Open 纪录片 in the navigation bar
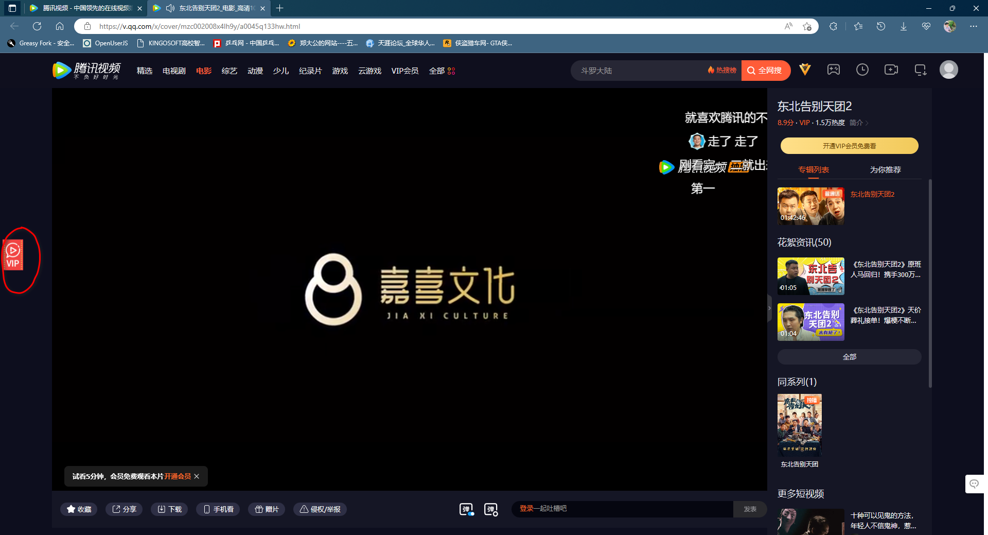The image size is (988, 535). tap(310, 71)
